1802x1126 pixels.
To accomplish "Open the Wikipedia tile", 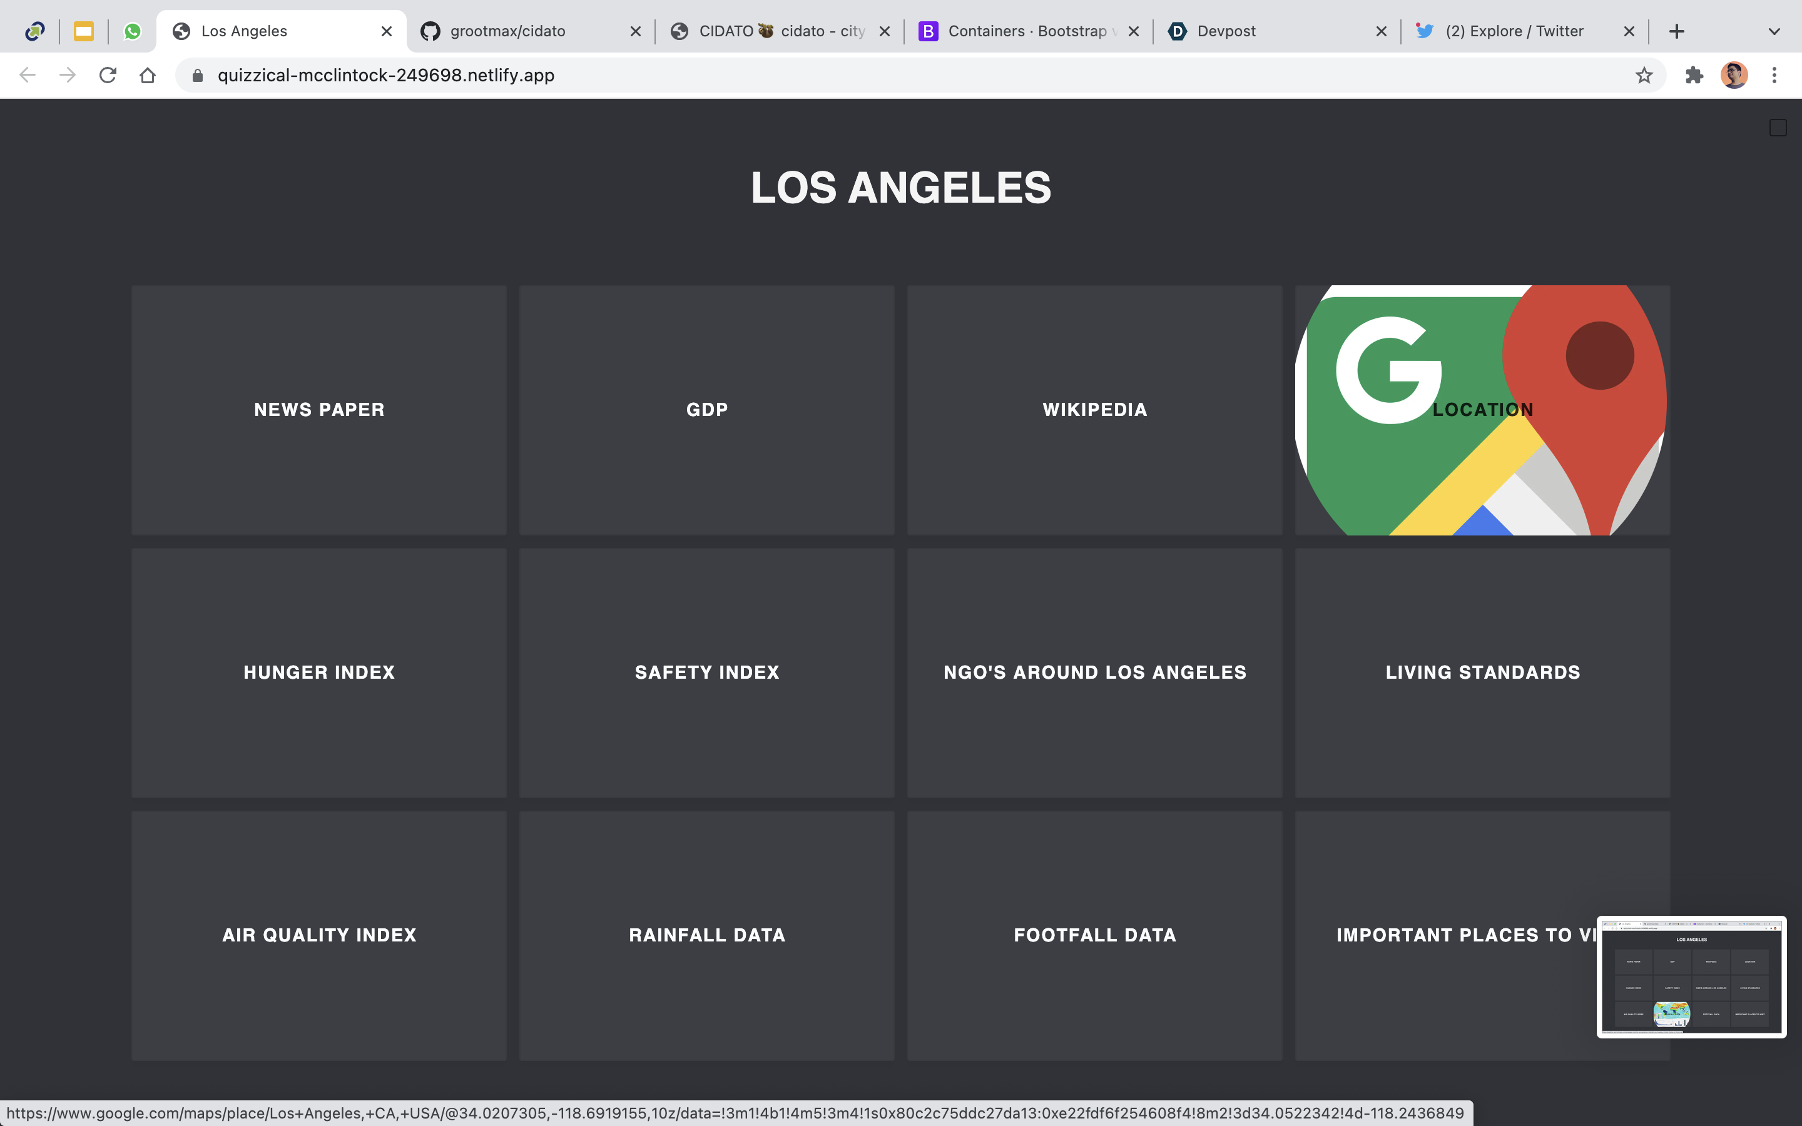I will click(1094, 410).
